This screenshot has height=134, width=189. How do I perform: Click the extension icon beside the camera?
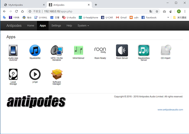coord(170,11)
